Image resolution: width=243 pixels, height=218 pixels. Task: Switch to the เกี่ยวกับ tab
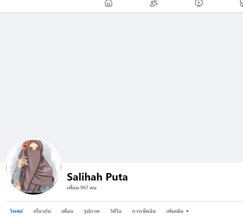click(42, 211)
